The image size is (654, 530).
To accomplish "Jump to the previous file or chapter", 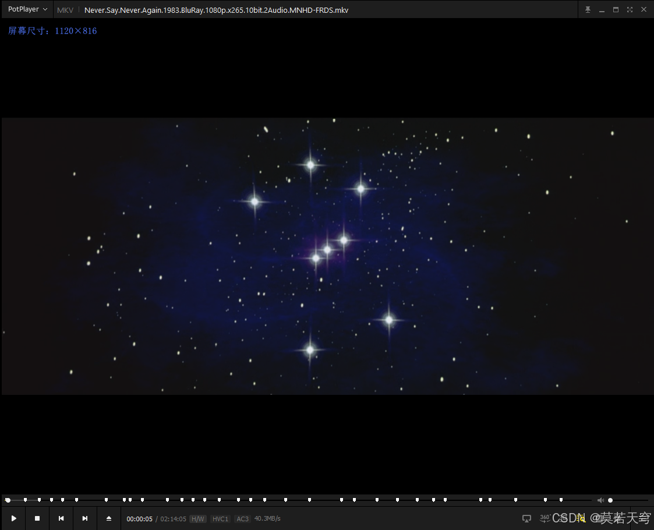I will pyautogui.click(x=61, y=518).
